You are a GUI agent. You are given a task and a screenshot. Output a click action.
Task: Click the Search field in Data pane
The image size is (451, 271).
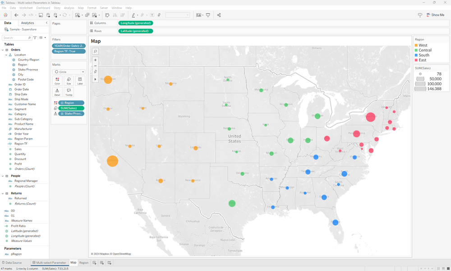pos(17,38)
